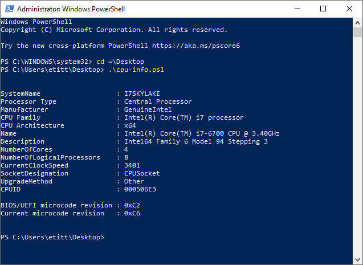Click the empty scrollbar track below thumb
The width and height of the screenshot is (363, 265).
[x=357, y=146]
